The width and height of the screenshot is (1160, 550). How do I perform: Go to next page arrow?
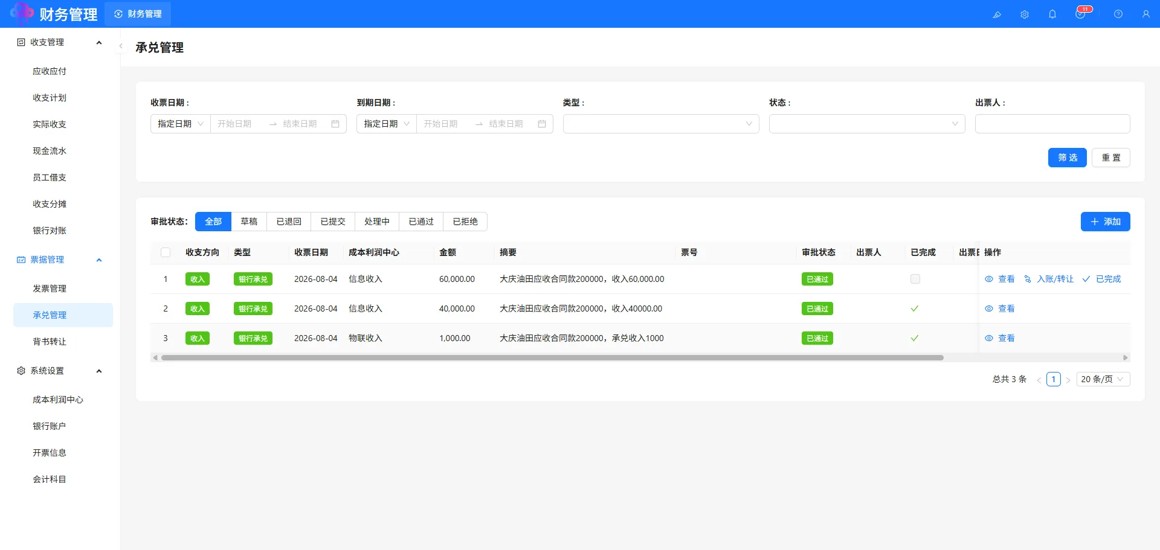[1068, 380]
